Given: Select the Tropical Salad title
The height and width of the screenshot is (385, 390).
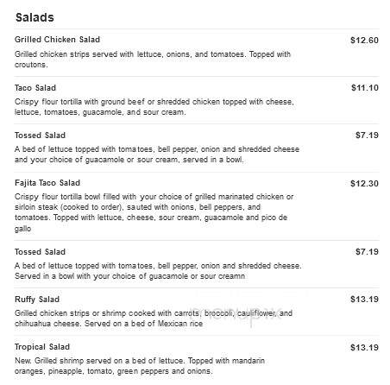Looking at the screenshot, I should click(x=42, y=347).
